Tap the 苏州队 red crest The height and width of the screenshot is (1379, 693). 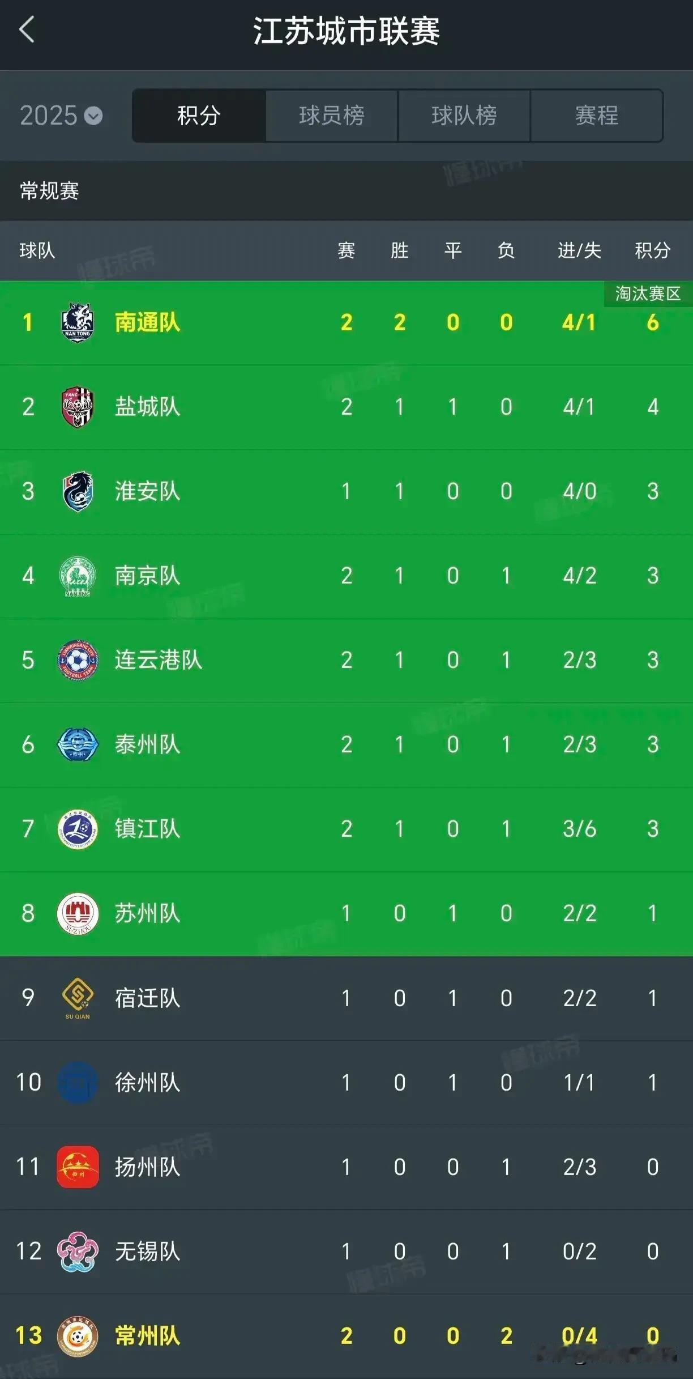(78, 913)
